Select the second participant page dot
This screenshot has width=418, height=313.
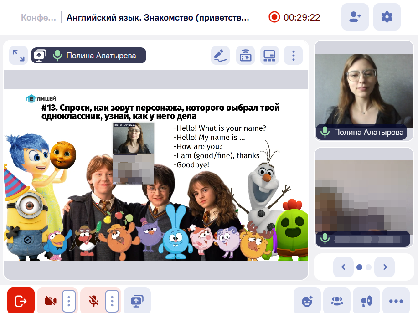pyautogui.click(x=368, y=267)
